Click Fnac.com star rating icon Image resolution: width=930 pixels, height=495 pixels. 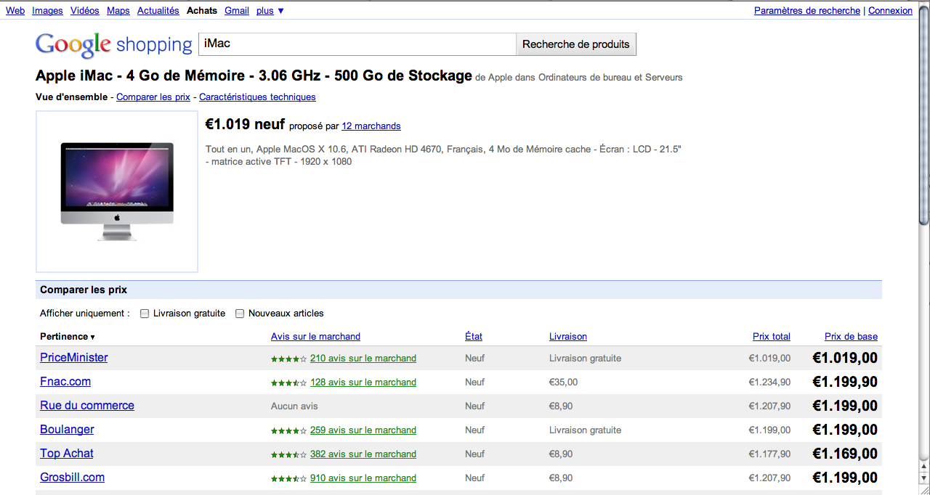[x=288, y=382]
